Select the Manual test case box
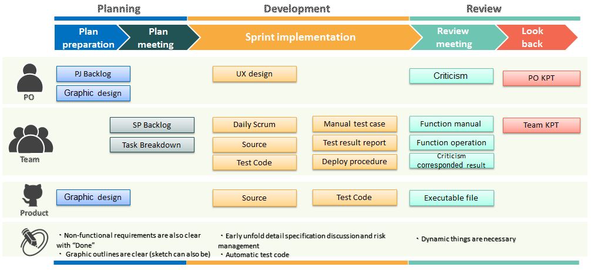This screenshot has height=270, width=591. coord(354,124)
